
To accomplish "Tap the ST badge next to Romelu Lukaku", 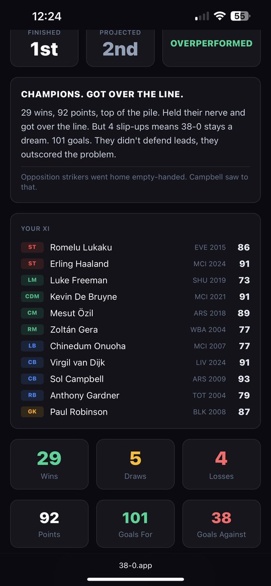I will point(32,247).
